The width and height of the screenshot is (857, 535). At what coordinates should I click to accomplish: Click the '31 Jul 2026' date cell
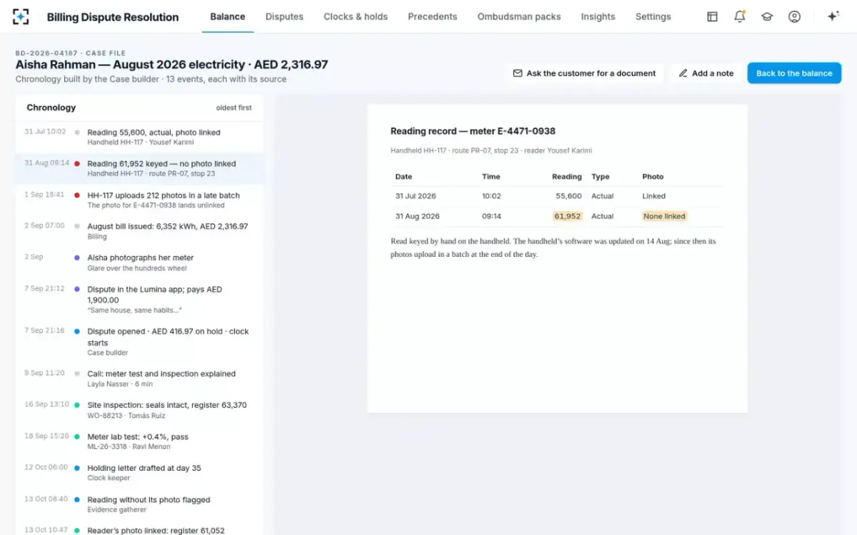(x=416, y=196)
